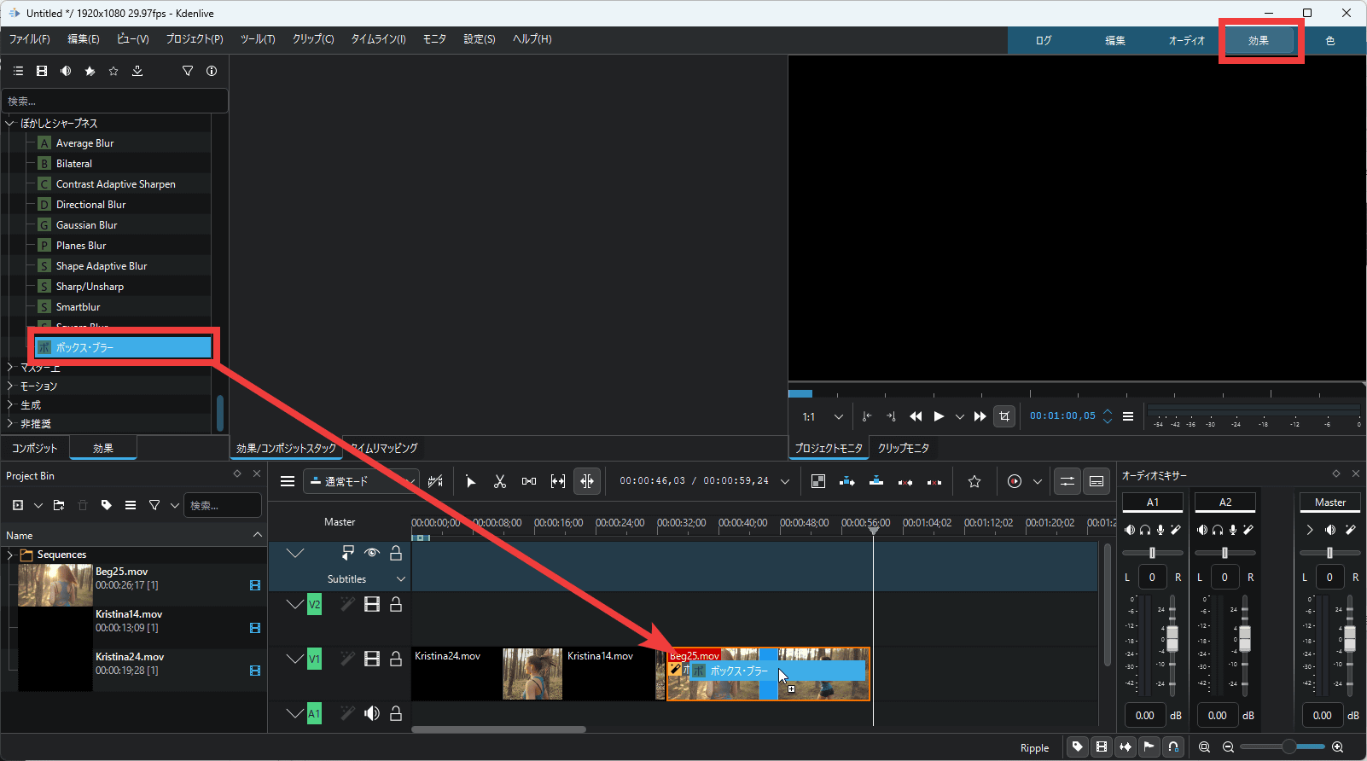The height and width of the screenshot is (761, 1367).
Task: Click the add tag icon in Project Bin
Action: tap(107, 506)
